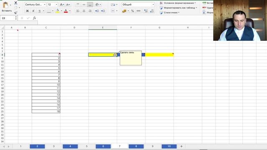The height and width of the screenshot is (150, 267).
Task: Open the text orientation tool
Action: (x=97, y=5)
